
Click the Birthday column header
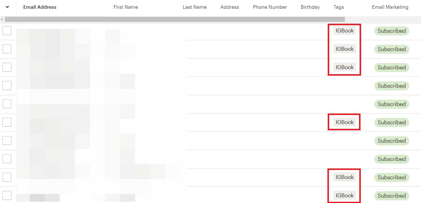coord(310,7)
